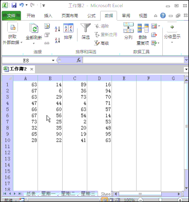This screenshot has height=202, width=189.
Task: Click cell B2 containing 6
Action: coord(50,91)
